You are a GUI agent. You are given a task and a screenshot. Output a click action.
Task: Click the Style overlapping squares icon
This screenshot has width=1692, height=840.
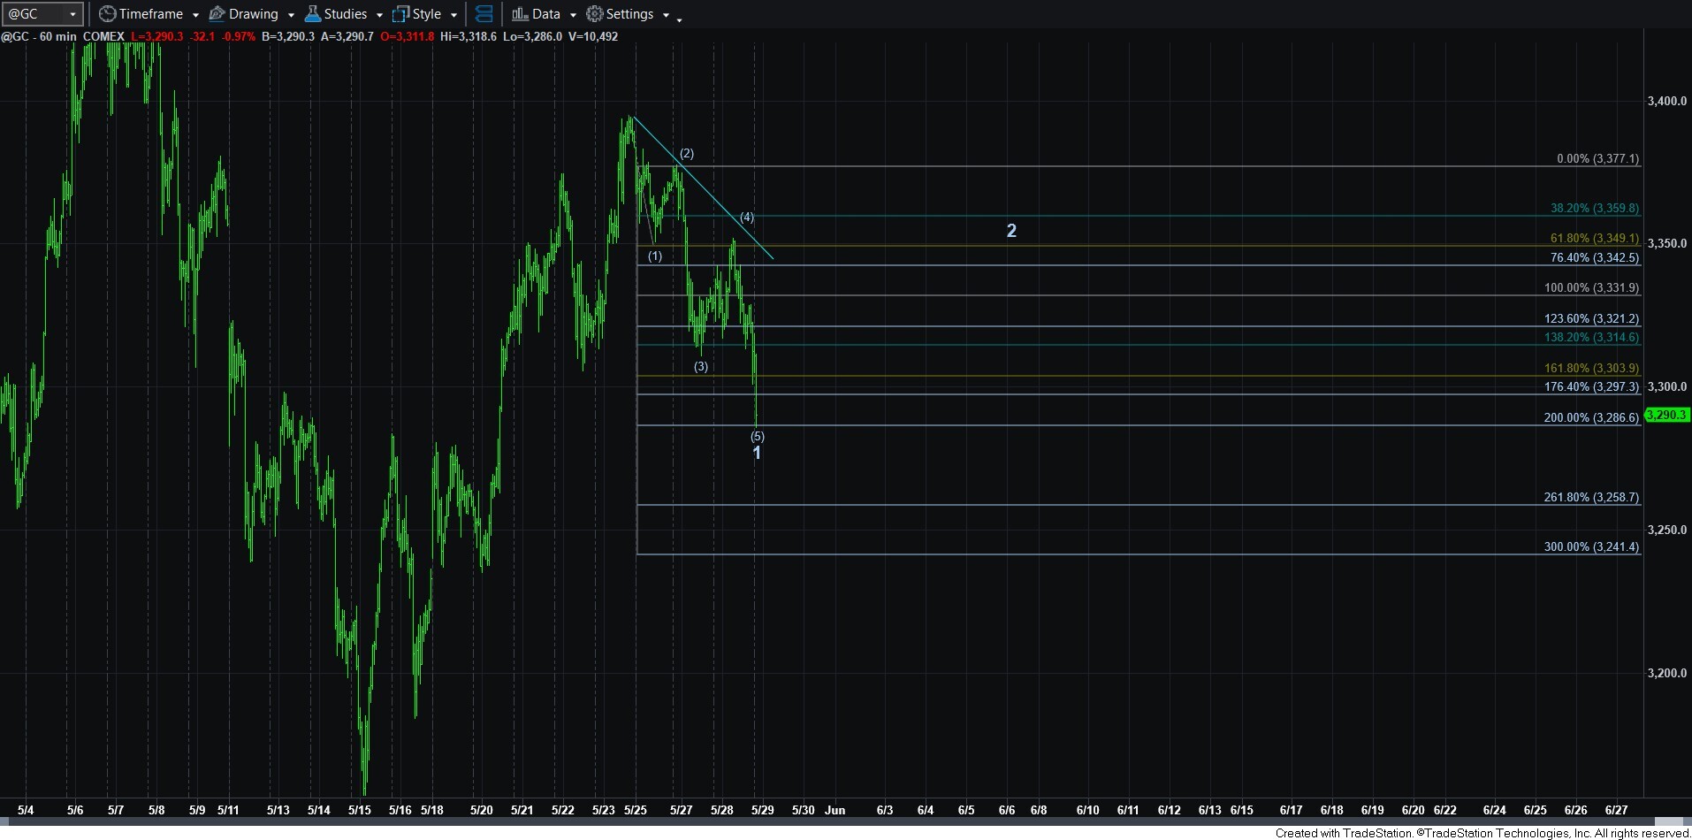pos(401,14)
